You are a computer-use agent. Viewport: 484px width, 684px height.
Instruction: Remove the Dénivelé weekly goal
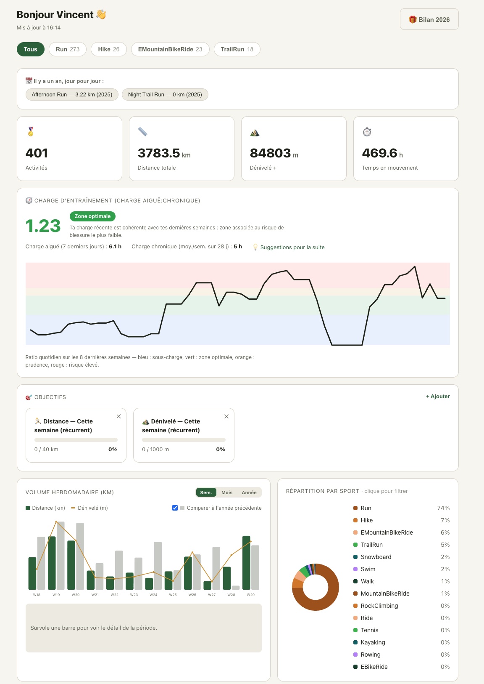pyautogui.click(x=226, y=416)
